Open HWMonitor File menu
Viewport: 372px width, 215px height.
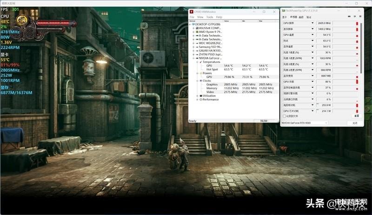[x=192, y=17]
